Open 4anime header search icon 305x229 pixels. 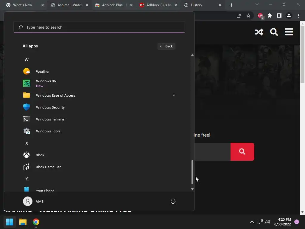click(274, 32)
